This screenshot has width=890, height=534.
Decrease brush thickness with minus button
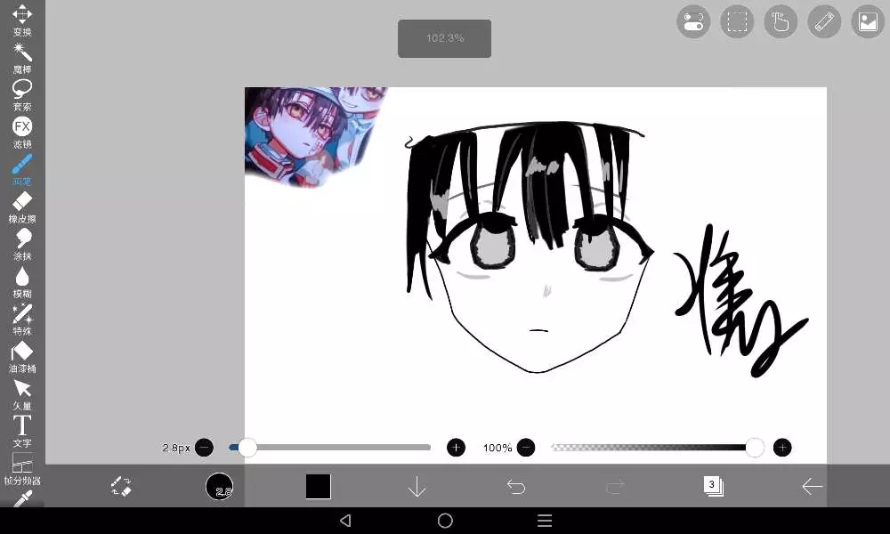point(205,448)
